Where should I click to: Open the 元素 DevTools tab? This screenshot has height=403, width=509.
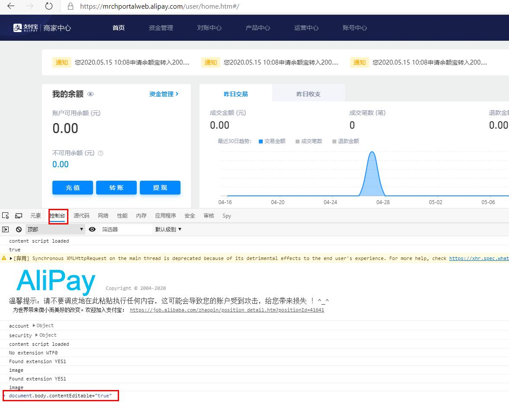(x=35, y=216)
